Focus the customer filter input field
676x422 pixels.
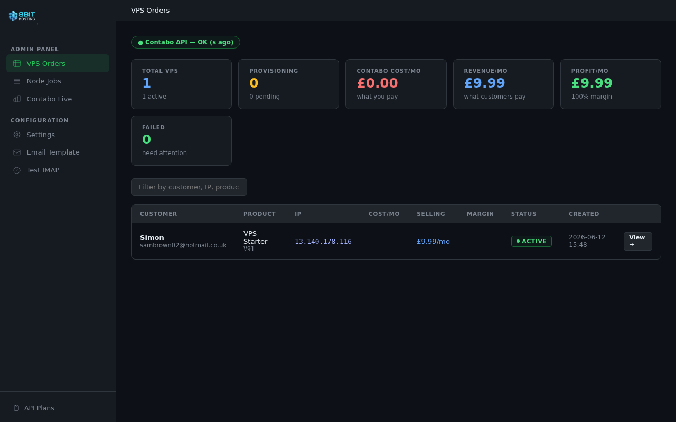click(189, 187)
